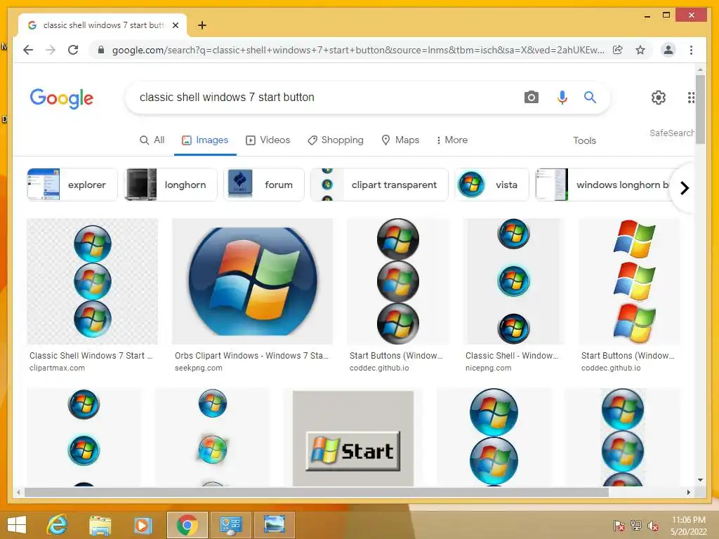
Task: Filter results by vista chip
Action: 492,185
